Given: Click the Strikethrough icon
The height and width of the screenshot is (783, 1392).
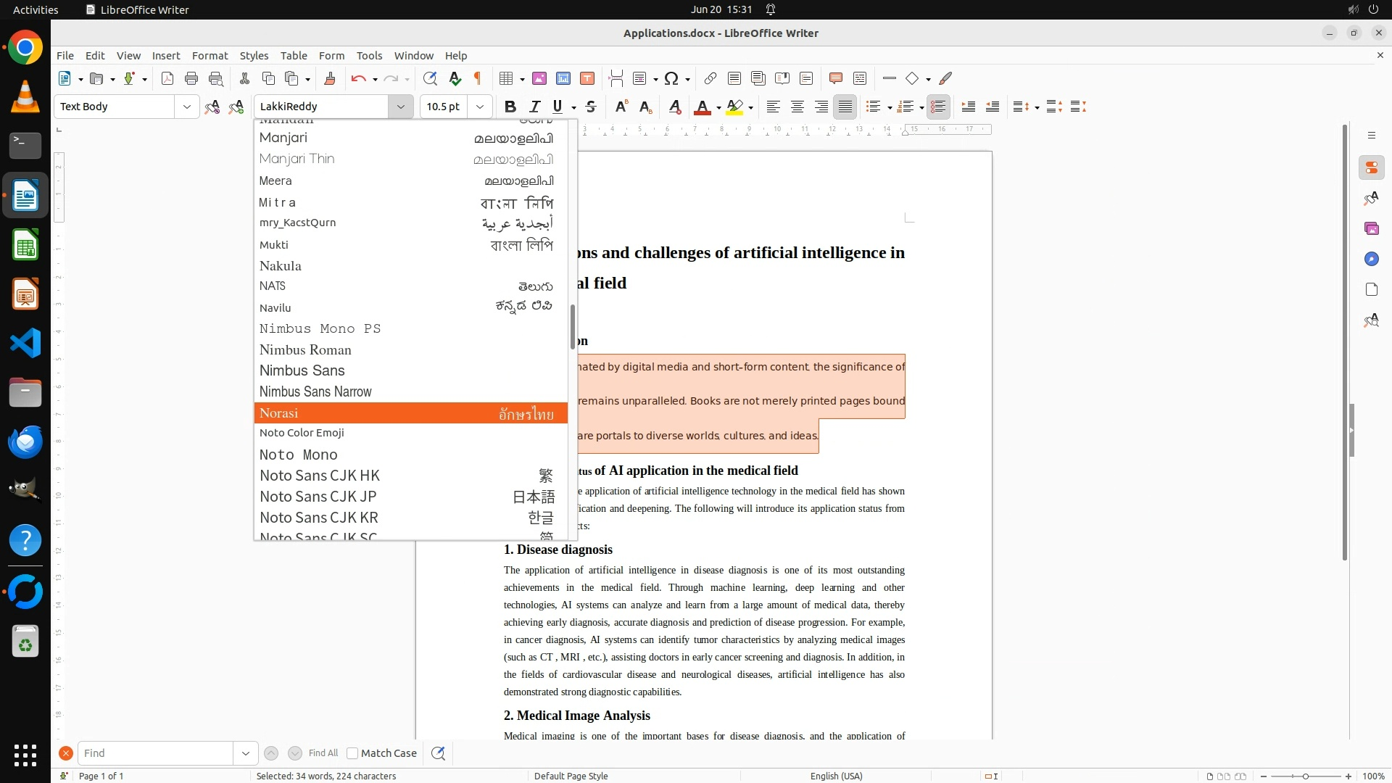Looking at the screenshot, I should tap(591, 107).
